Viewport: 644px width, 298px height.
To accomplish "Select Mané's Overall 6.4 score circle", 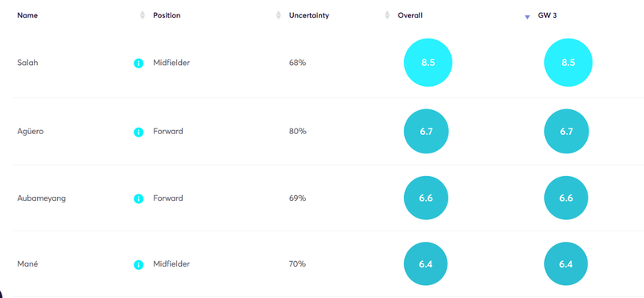I will [x=426, y=264].
